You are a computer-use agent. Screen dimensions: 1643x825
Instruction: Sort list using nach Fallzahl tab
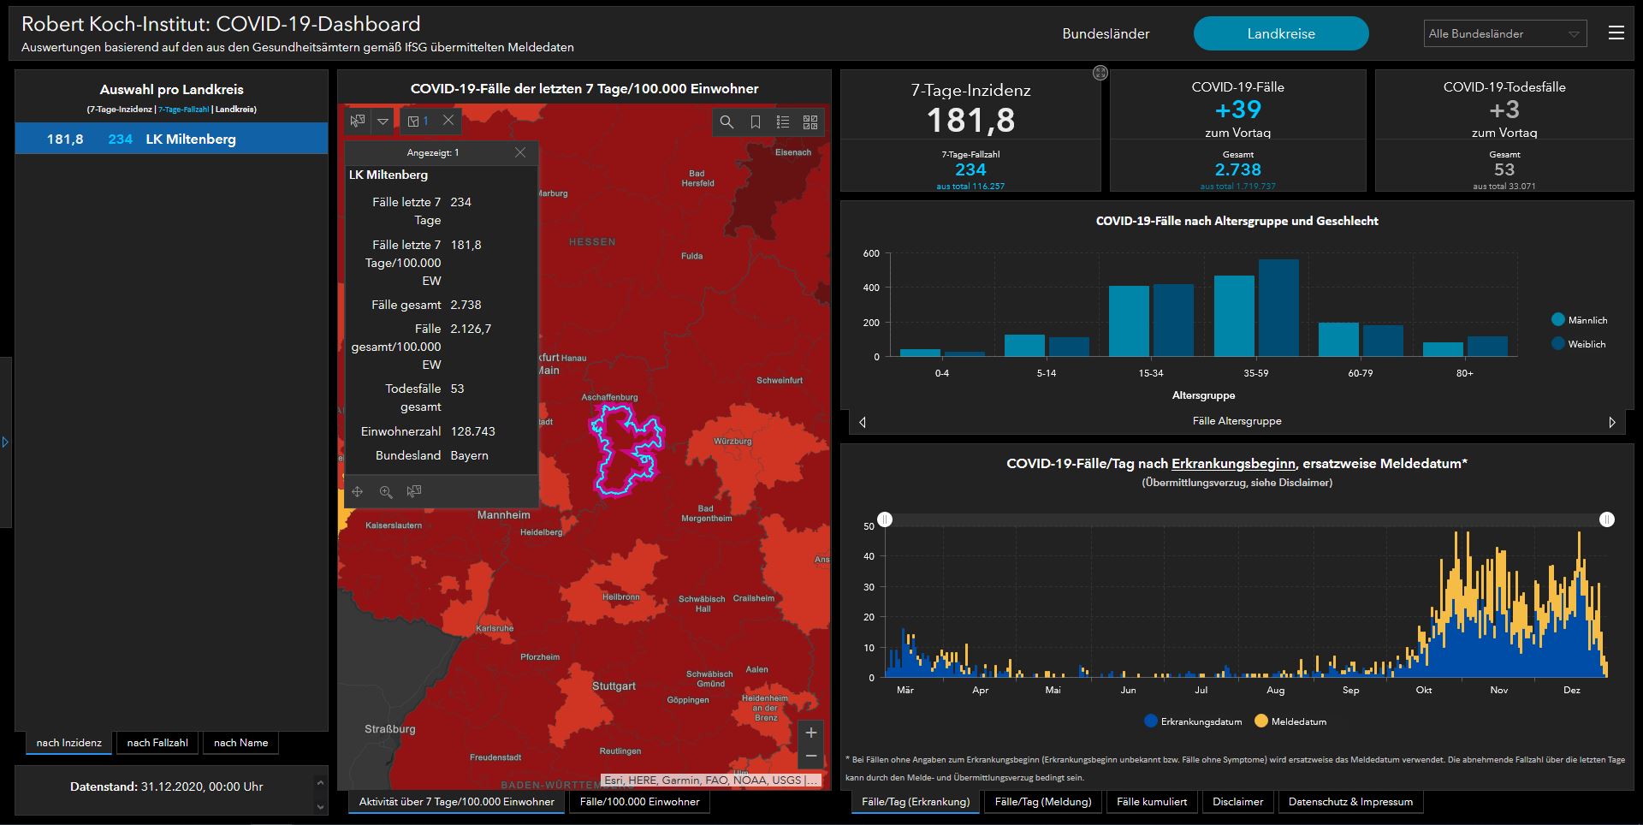[157, 743]
